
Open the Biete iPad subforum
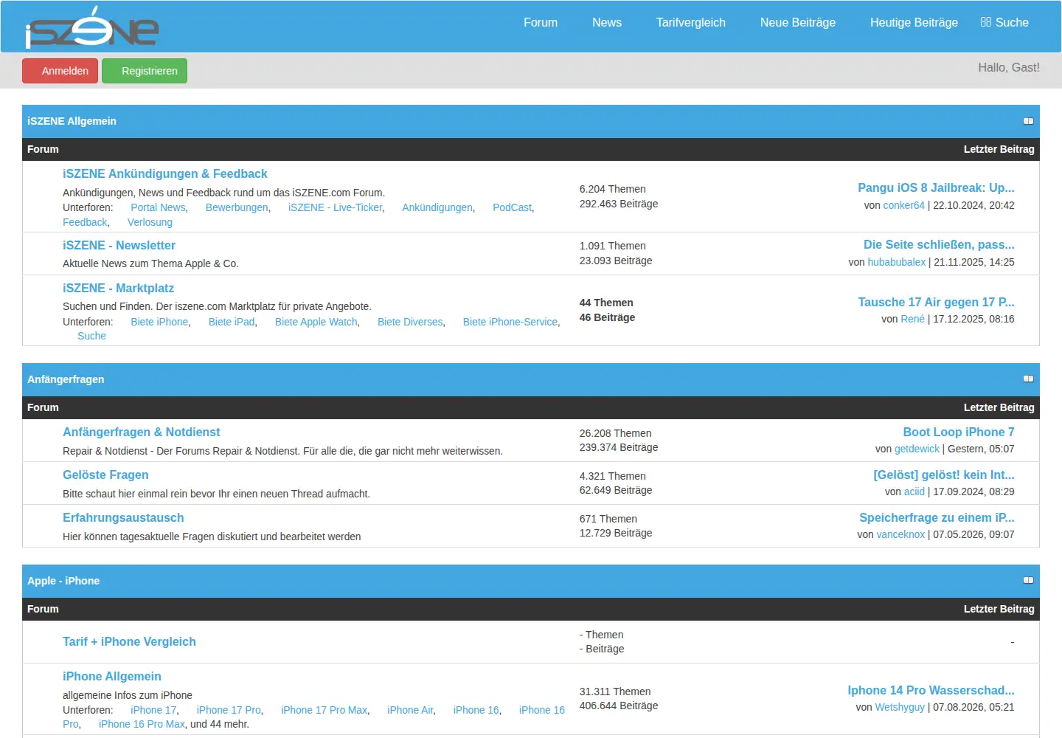click(232, 322)
